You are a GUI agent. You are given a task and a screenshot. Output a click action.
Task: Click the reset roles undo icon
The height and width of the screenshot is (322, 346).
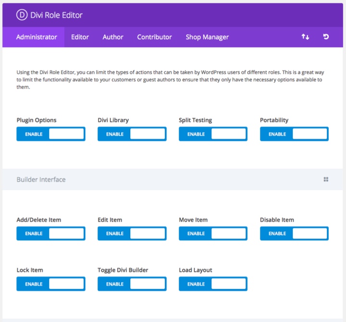click(326, 36)
